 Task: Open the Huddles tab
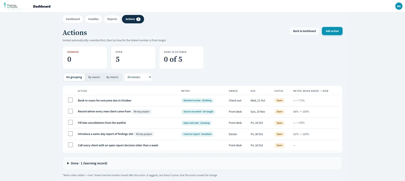[93, 19]
